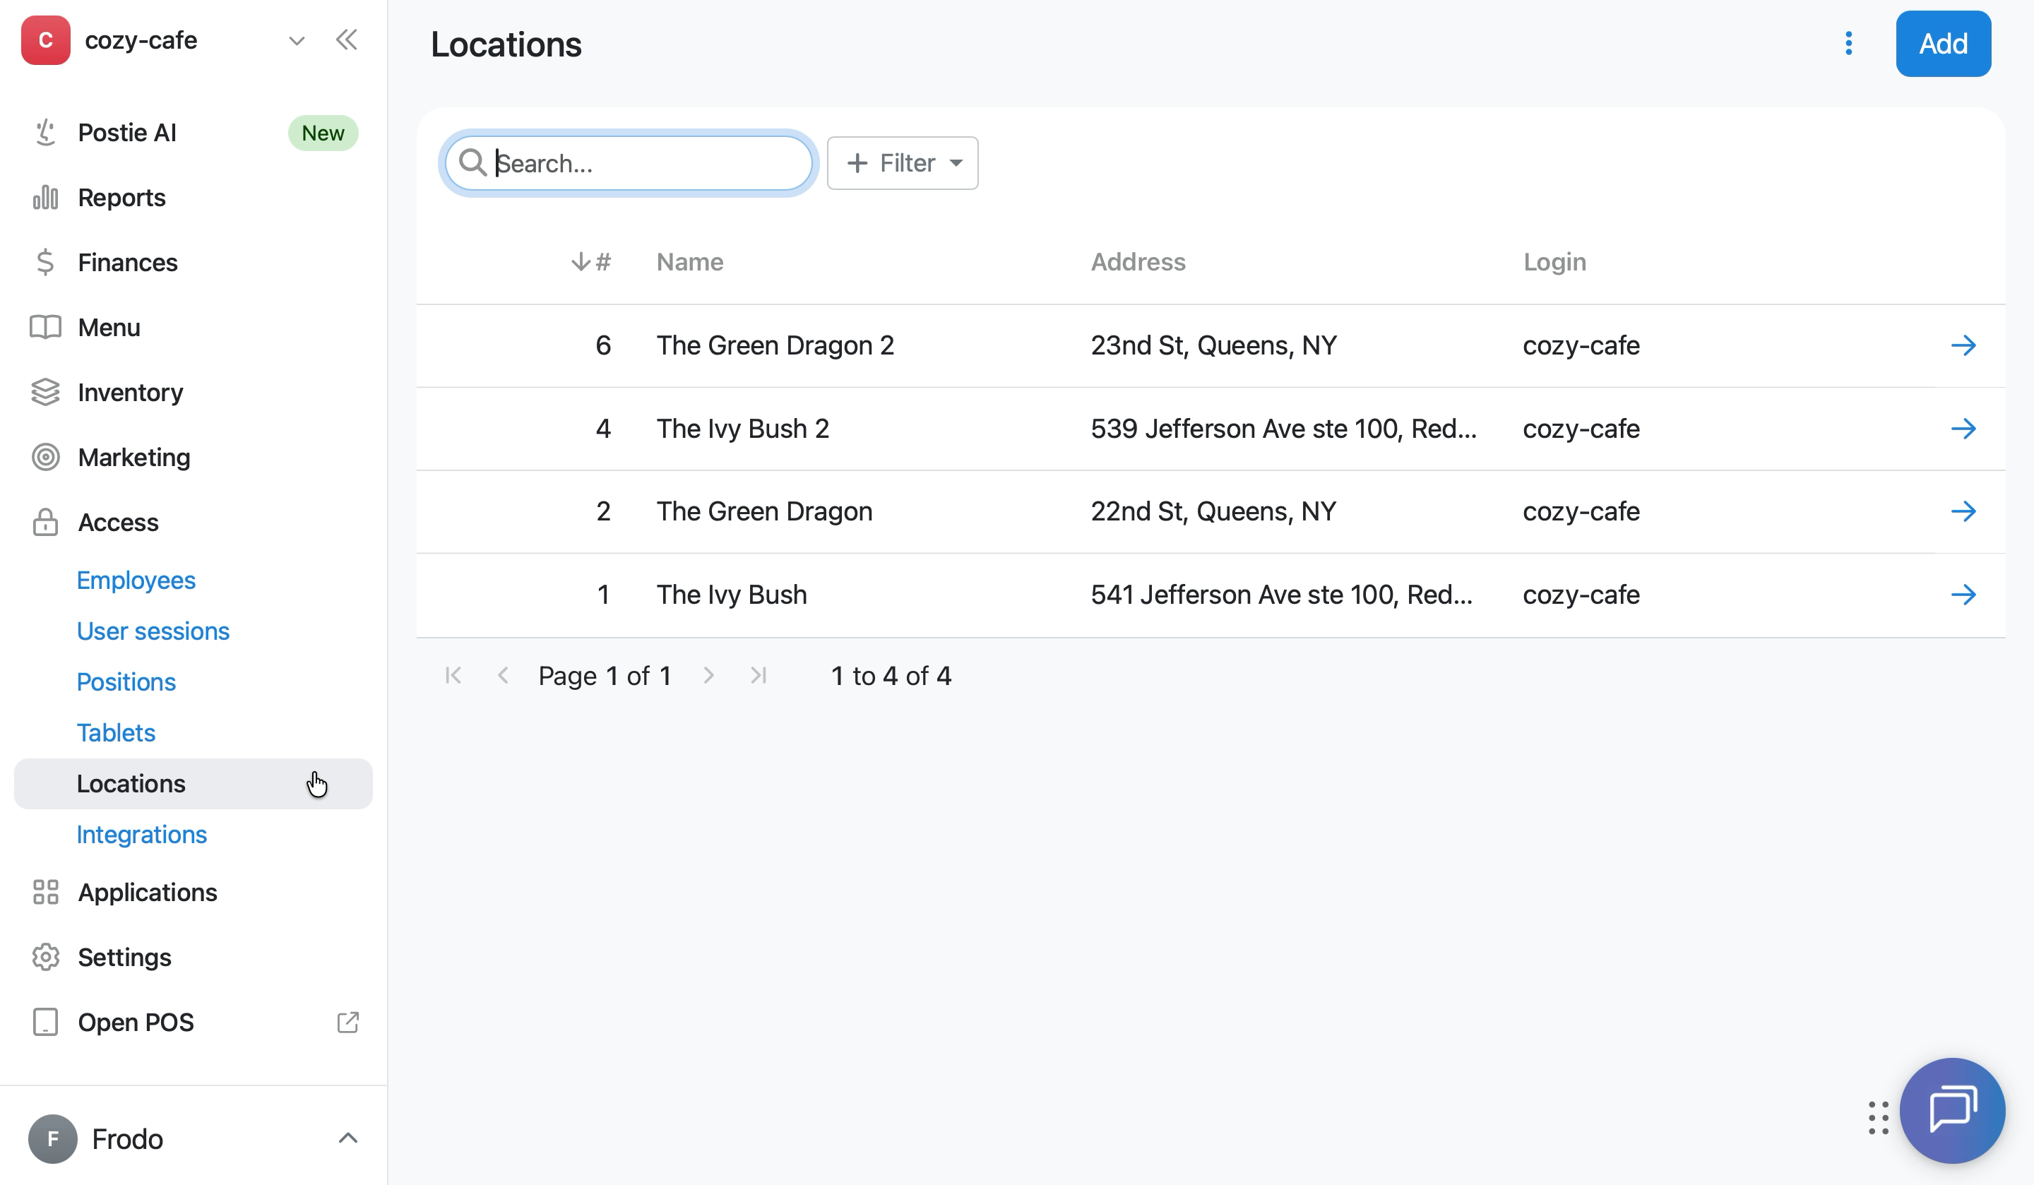Screen dimensions: 2034x1185
Task: Open the Integrations link
Action: (x=142, y=835)
